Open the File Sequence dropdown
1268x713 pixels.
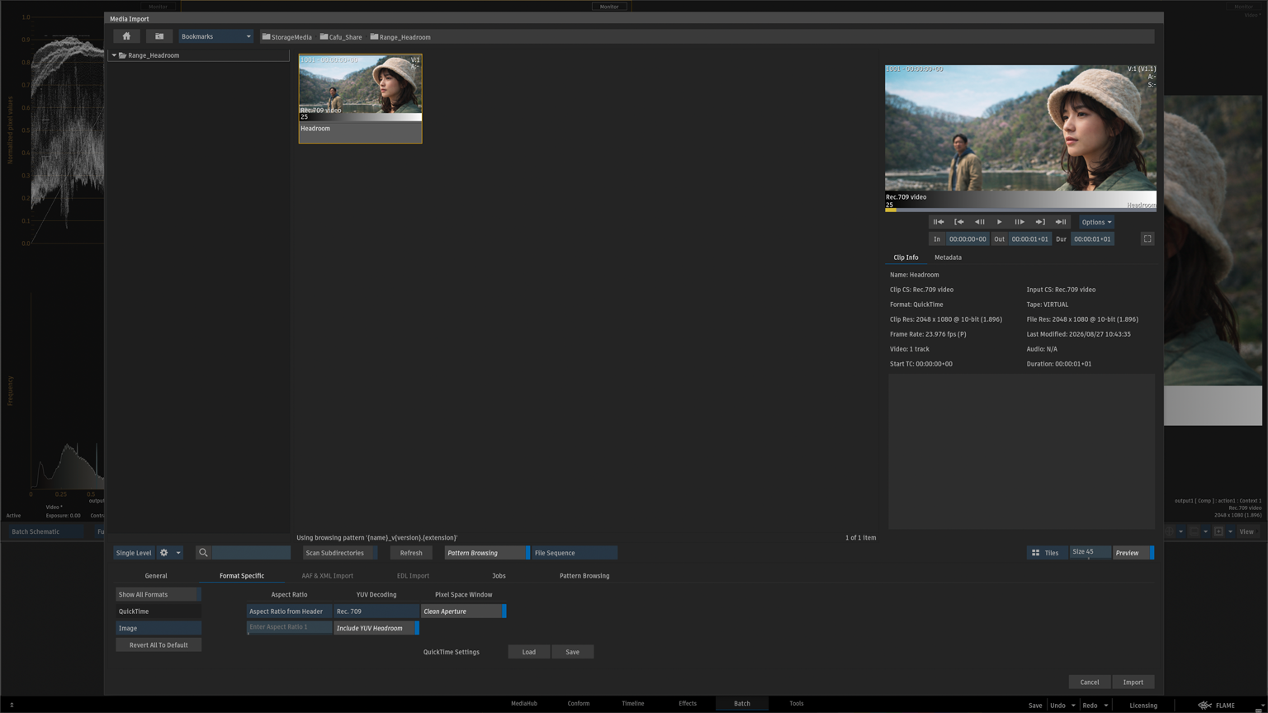coord(575,553)
